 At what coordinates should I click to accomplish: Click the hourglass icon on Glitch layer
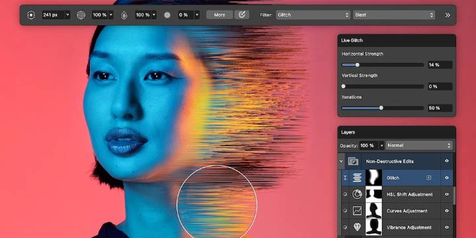[345, 178]
